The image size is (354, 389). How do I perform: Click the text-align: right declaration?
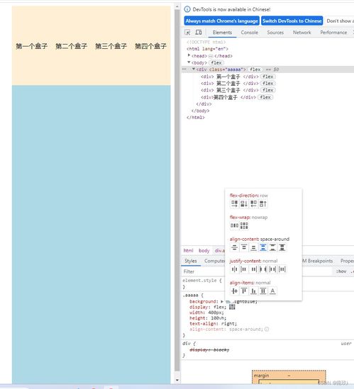pyautogui.click(x=213, y=324)
